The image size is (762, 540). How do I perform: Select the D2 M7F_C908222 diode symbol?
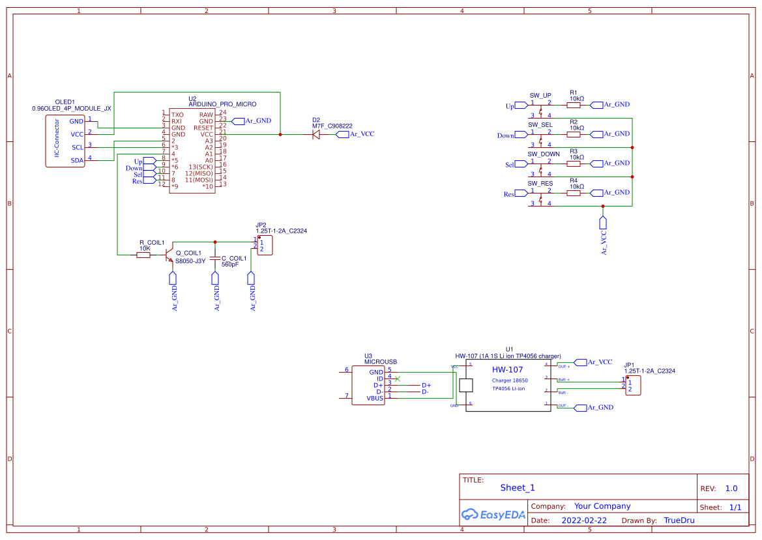coord(315,134)
